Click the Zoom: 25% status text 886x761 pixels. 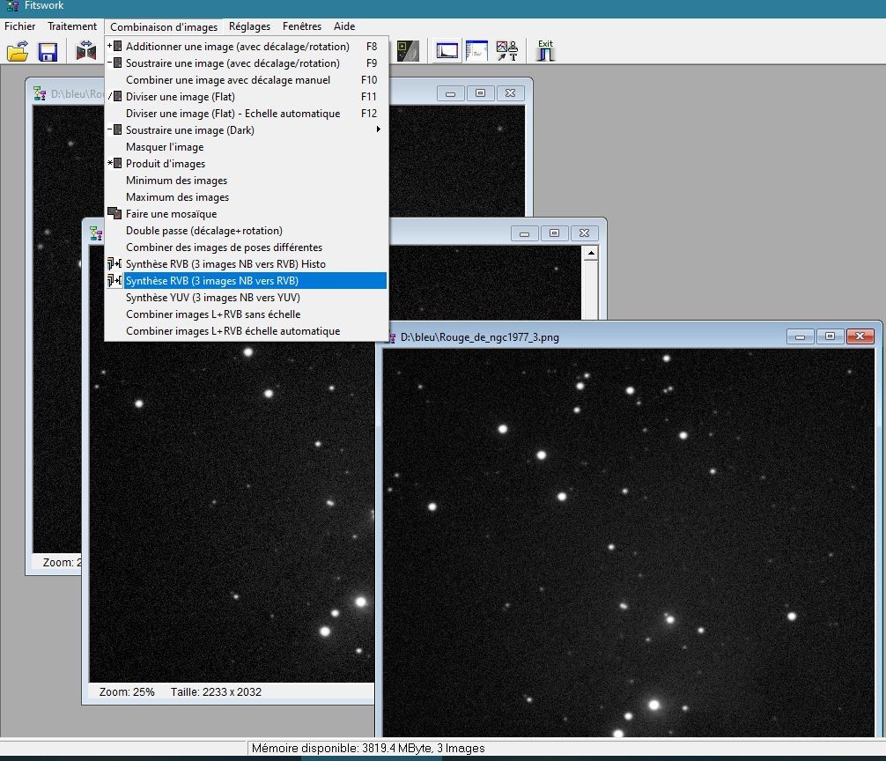tap(127, 692)
